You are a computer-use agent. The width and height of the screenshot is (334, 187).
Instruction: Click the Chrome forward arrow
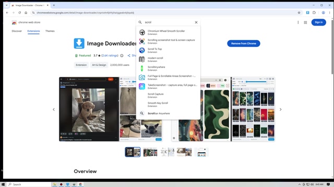[14, 12]
